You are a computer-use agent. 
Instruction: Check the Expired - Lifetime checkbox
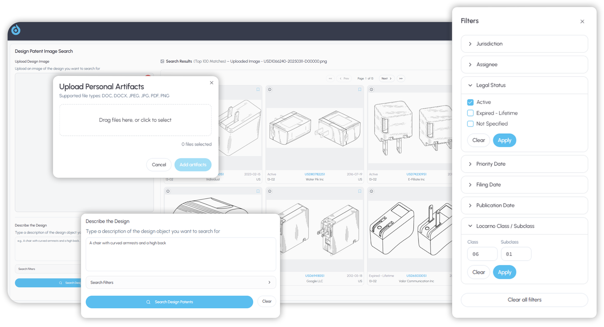(x=470, y=113)
